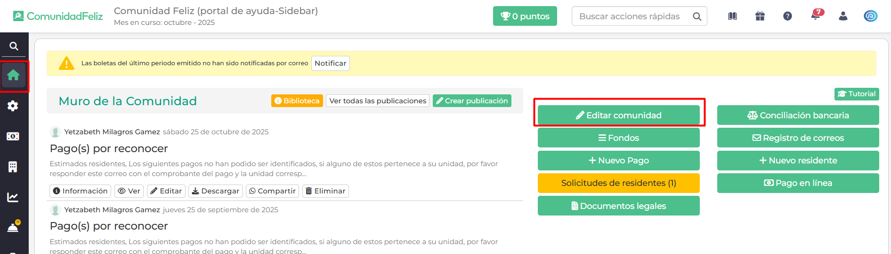Open the settings gear in sidebar
Image resolution: width=891 pixels, height=254 pixels.
pos(13,106)
